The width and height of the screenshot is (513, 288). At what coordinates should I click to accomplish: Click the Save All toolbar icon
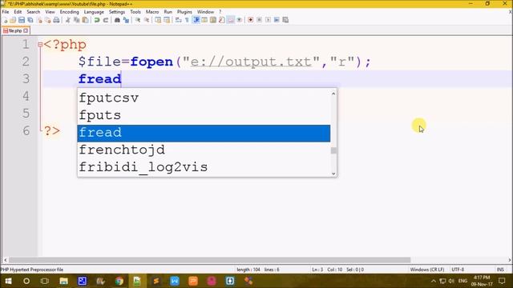coord(30,20)
